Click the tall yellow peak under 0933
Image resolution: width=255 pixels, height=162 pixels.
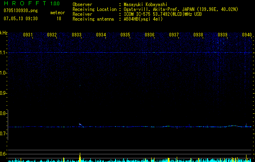click(80, 157)
